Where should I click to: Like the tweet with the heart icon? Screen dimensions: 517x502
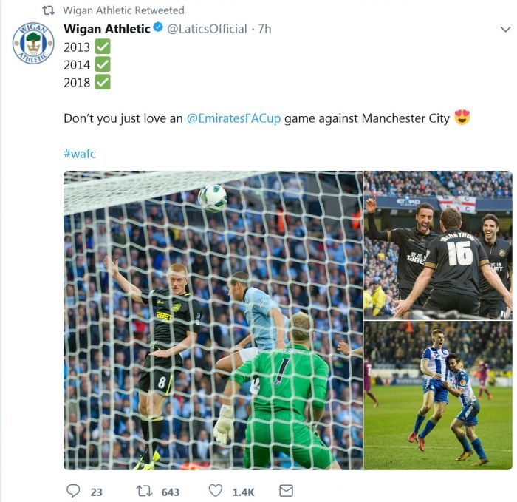click(216, 490)
